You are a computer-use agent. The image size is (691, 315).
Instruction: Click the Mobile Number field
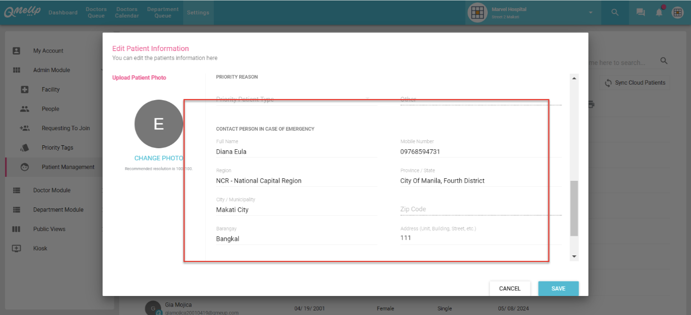[x=480, y=152]
